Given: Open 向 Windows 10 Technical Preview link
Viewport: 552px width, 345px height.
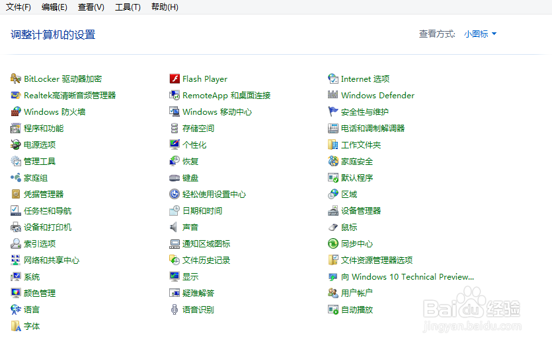Looking at the screenshot, I should click(x=407, y=277).
